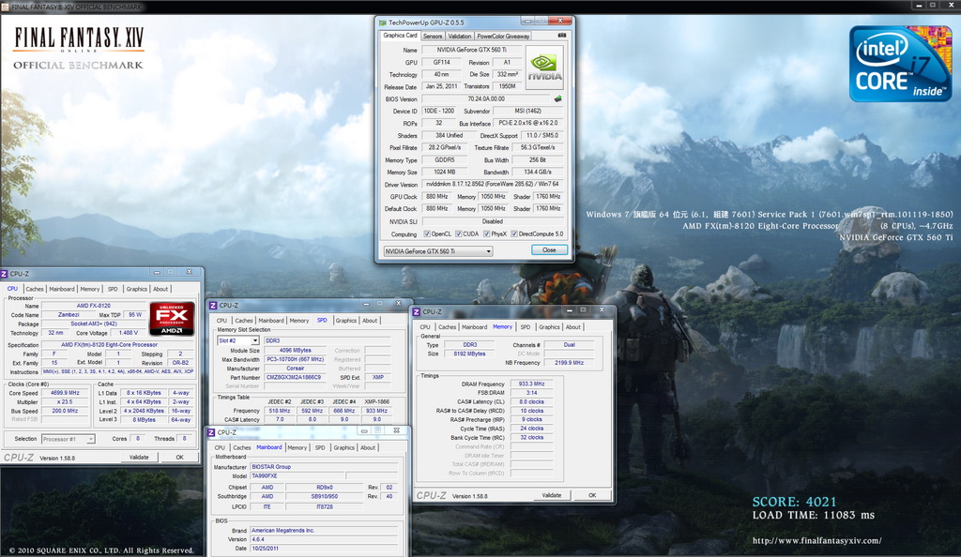Switch to the Sensors tab in GPU-Z
The height and width of the screenshot is (557, 961).
coord(432,37)
